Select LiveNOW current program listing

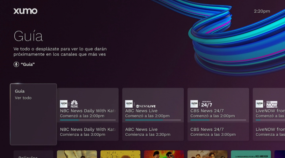point(269,105)
